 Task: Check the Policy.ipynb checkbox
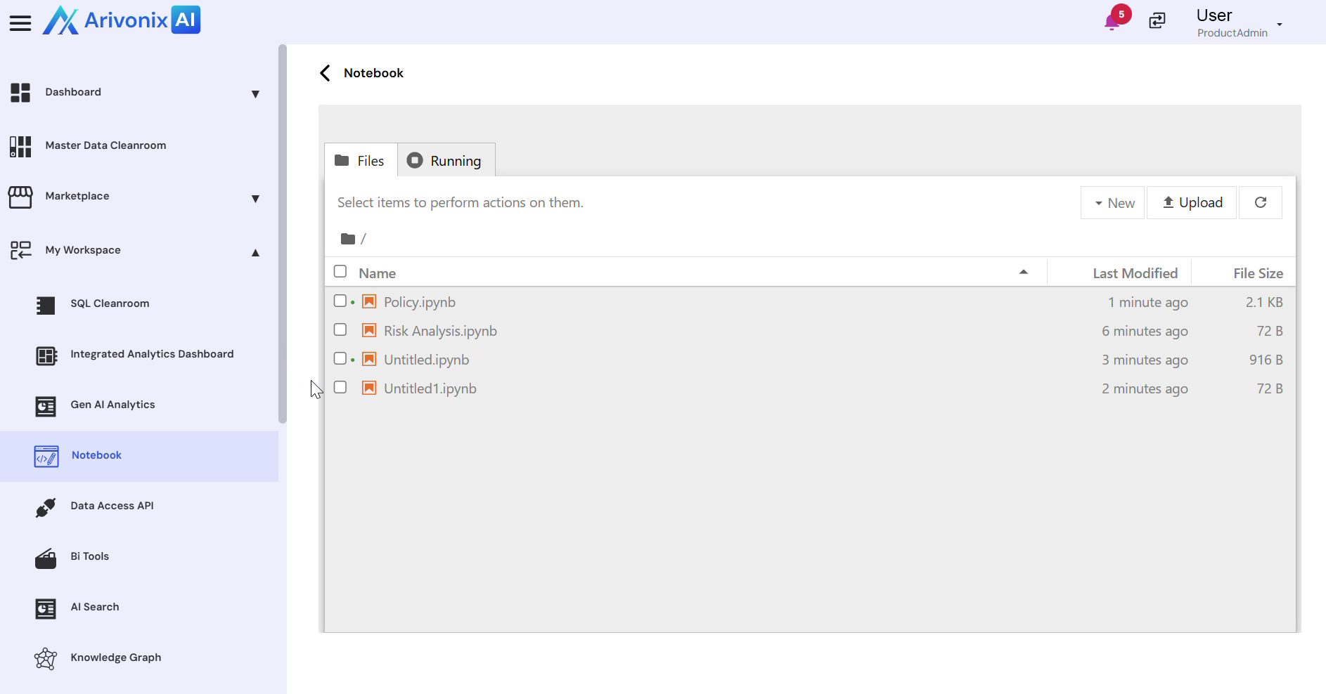[340, 301]
